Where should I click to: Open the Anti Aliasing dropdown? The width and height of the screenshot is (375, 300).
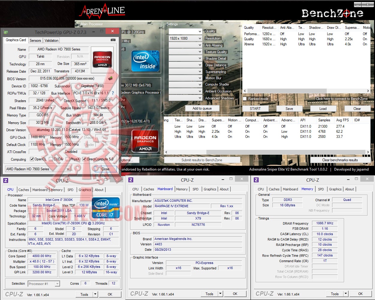(185, 45)
